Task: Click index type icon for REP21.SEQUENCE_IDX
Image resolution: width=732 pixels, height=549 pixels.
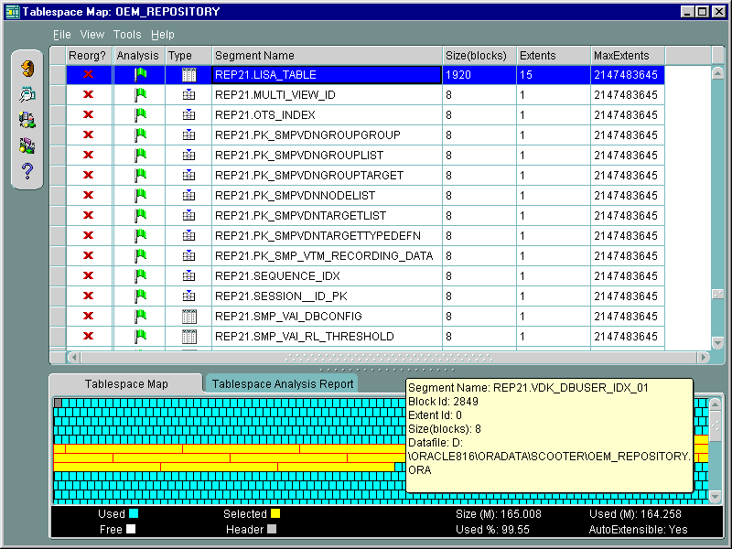Action: click(x=189, y=276)
